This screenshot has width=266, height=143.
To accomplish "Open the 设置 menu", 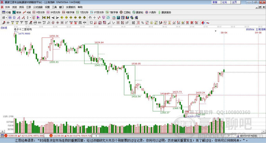I will tap(47, 7).
